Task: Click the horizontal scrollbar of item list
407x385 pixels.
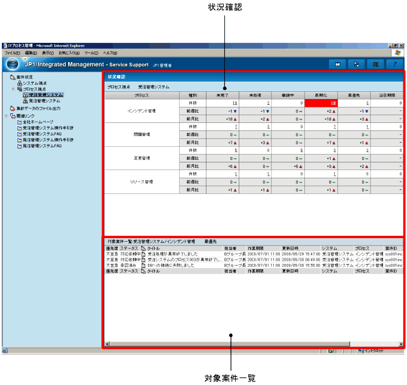Action: (227, 344)
